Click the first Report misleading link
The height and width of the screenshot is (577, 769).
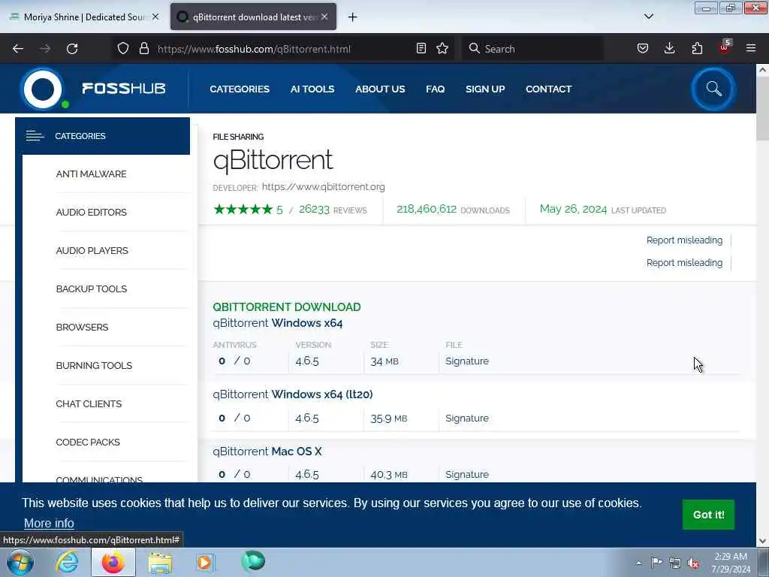click(x=684, y=240)
